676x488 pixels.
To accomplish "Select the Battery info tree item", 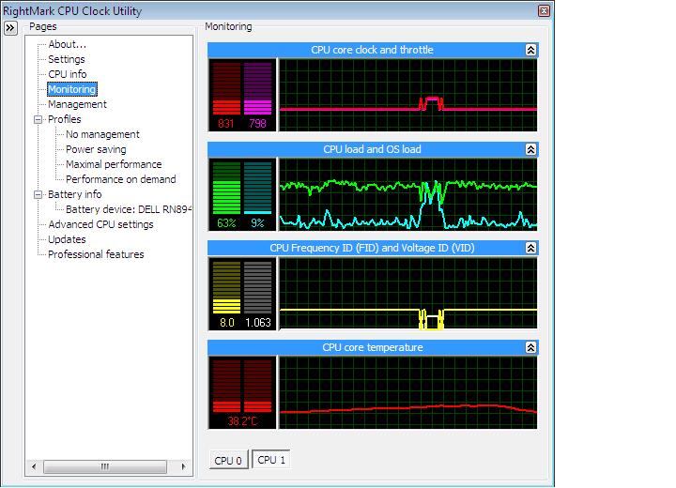I will (x=74, y=194).
